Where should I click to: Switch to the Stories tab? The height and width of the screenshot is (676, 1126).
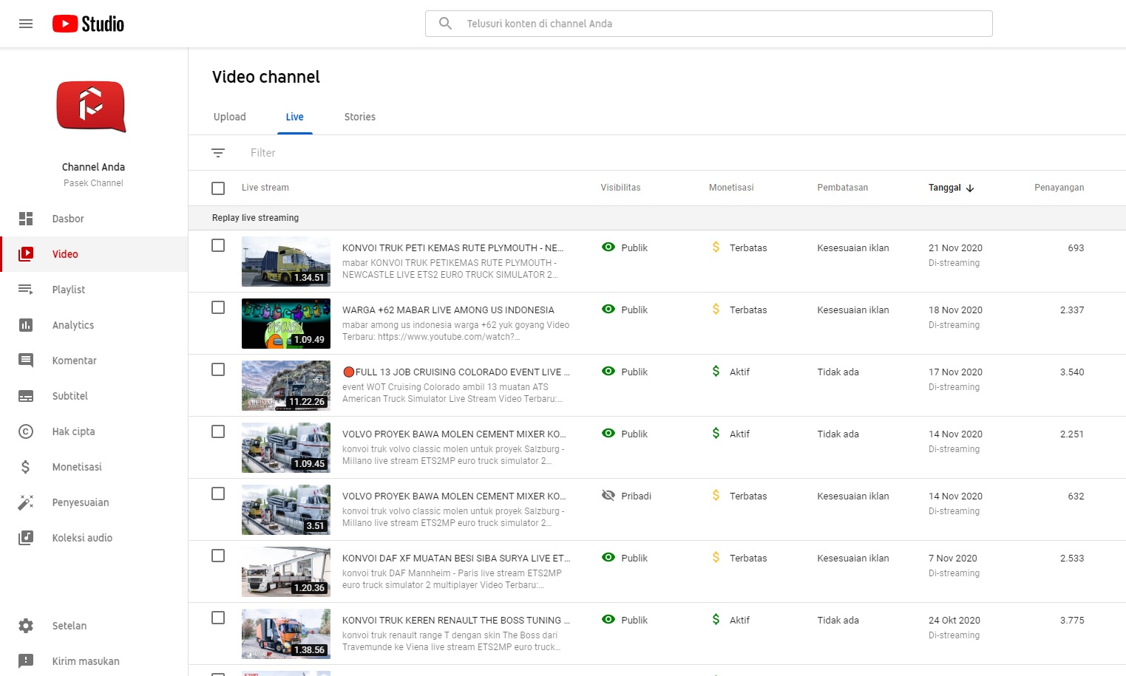360,117
